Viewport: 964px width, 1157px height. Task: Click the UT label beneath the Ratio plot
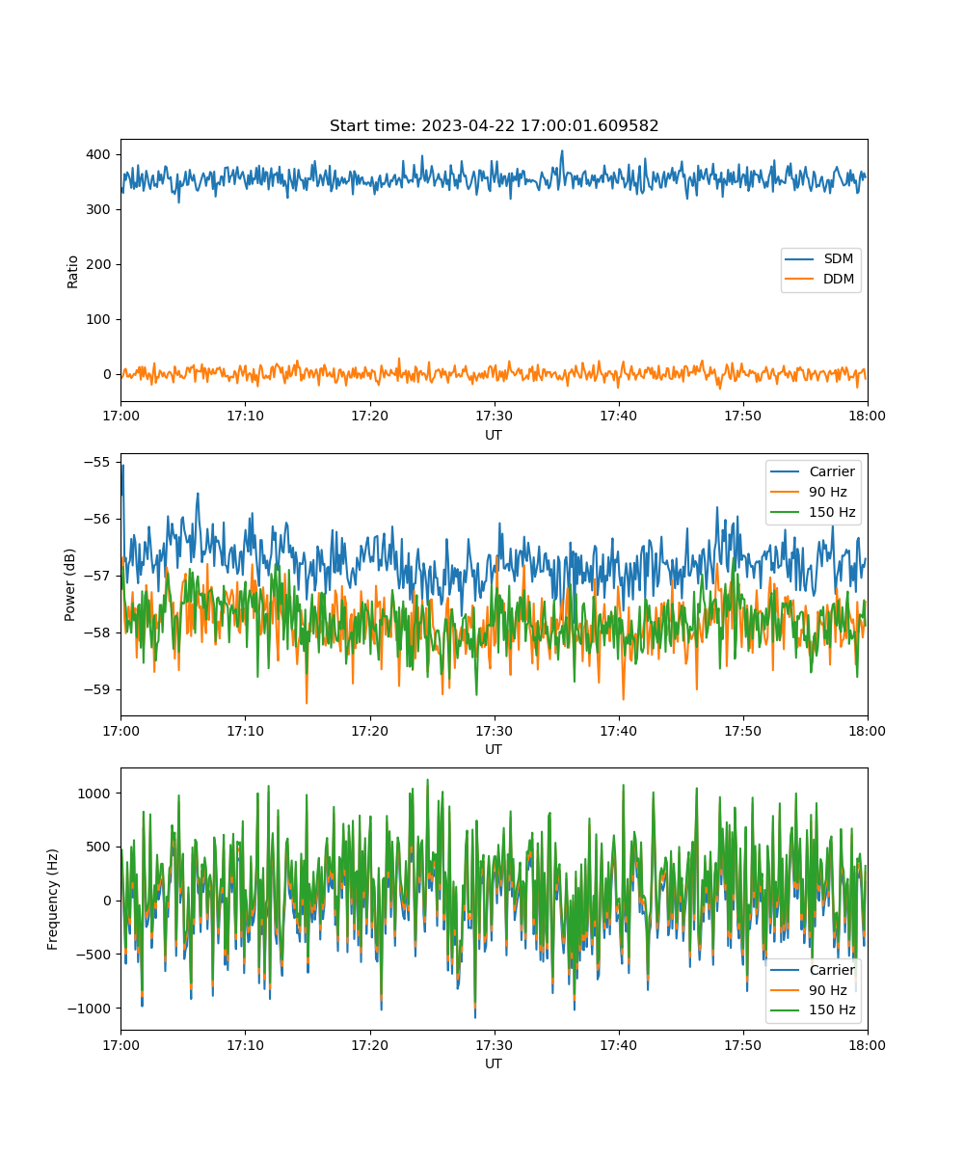494,435
